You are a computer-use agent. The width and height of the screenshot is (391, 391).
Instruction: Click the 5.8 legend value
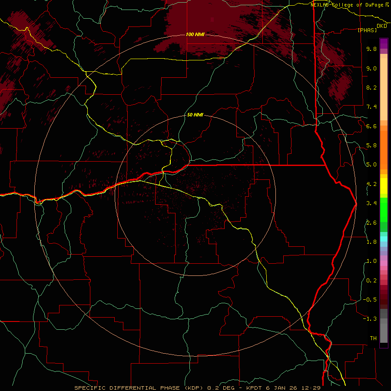tap(371, 146)
